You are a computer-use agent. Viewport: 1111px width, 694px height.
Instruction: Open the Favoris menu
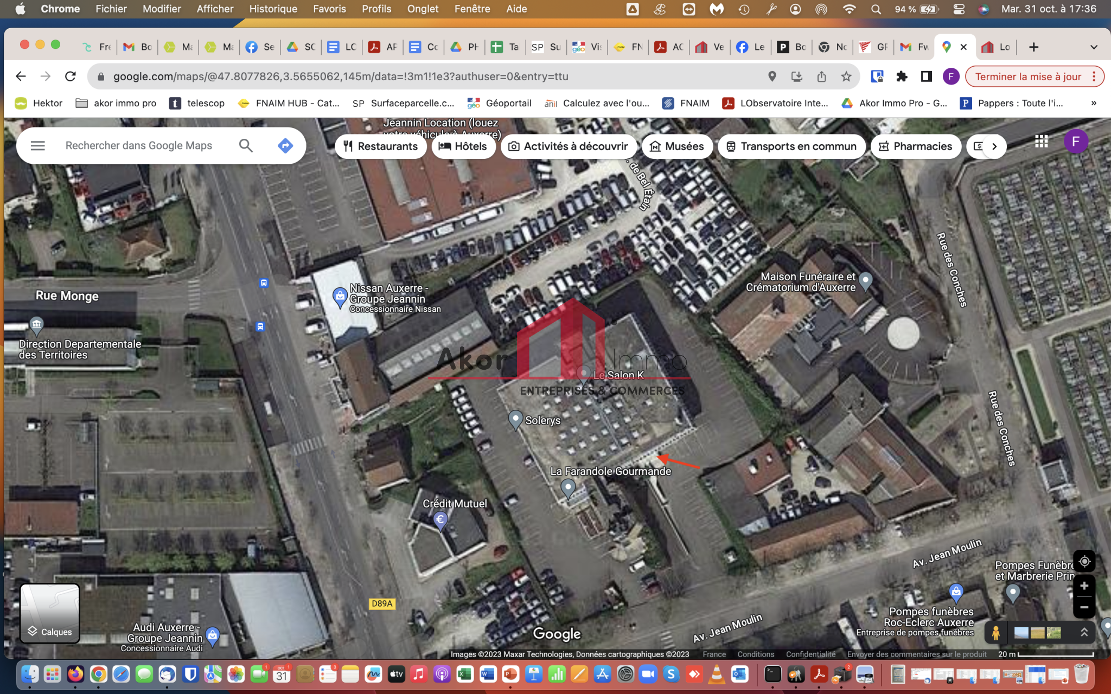coord(329,9)
